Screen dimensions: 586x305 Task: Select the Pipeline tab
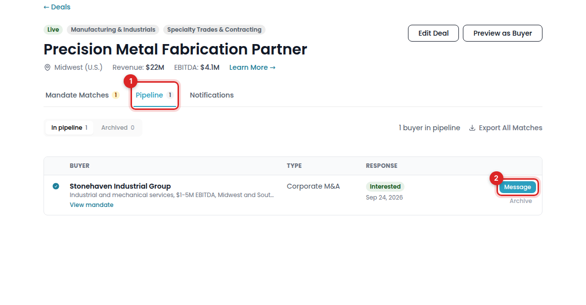click(x=154, y=95)
